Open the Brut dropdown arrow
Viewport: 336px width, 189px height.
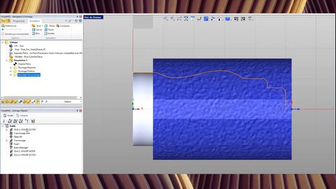coord(43,26)
